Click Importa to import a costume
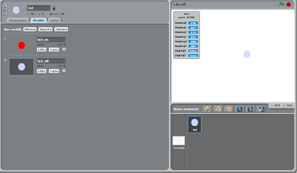Image resolution: width=297 pixels, height=173 pixels. coord(45,29)
